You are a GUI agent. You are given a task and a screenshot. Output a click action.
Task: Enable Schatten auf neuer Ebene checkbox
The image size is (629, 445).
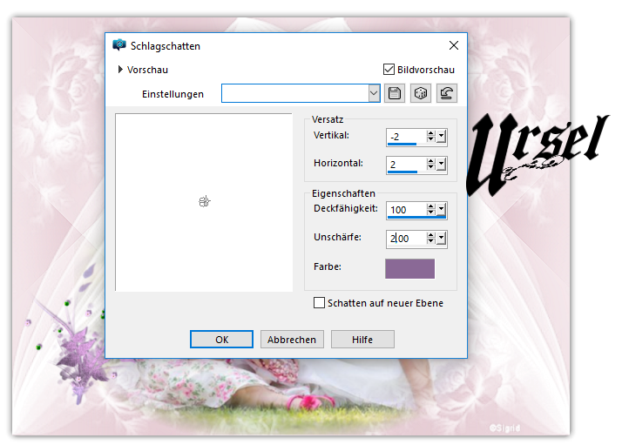(x=320, y=303)
